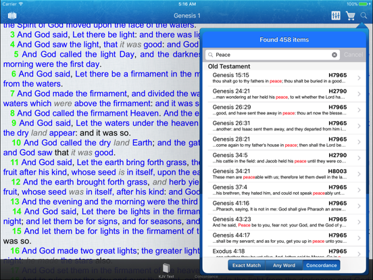Tap verse number 10
Screen dimensions: 373x280
[x=16, y=143]
